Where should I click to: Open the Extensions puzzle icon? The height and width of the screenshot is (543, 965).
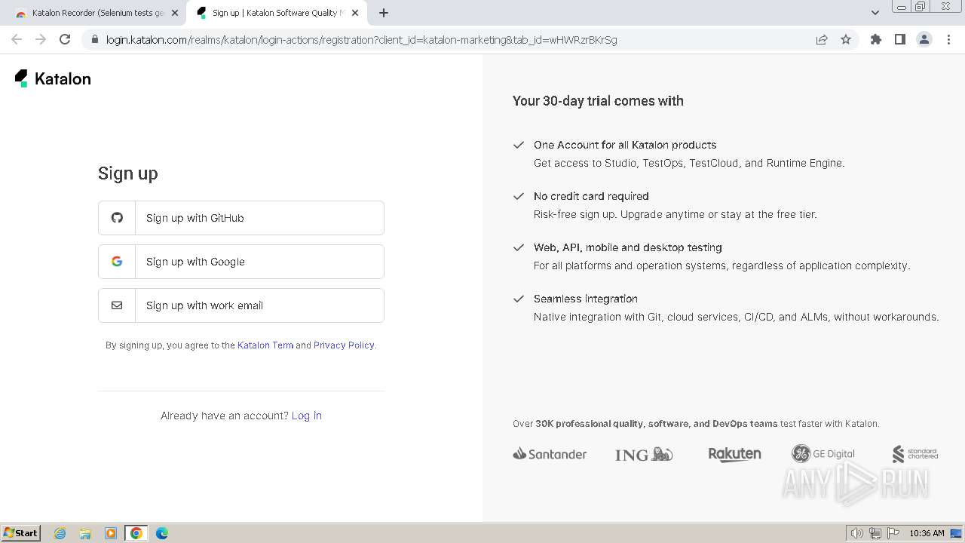(x=876, y=40)
